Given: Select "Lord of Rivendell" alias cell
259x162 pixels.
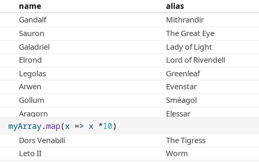Looking at the screenshot, I should click(195, 60).
